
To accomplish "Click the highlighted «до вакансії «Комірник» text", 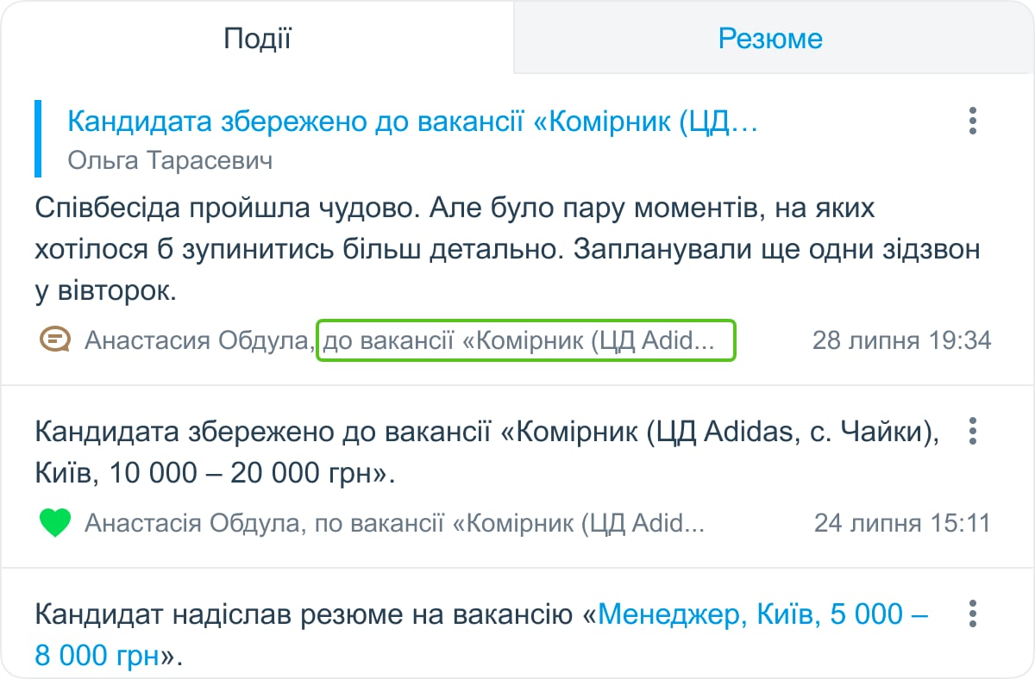I will 525,340.
